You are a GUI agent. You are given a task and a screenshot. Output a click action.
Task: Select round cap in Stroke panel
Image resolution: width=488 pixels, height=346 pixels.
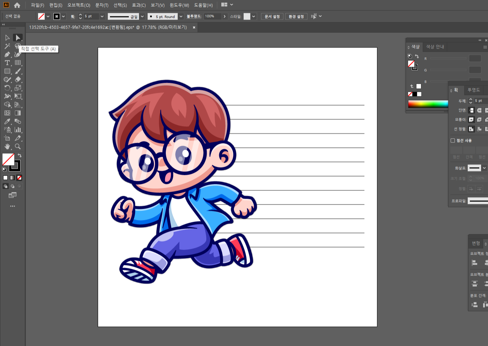(479, 110)
